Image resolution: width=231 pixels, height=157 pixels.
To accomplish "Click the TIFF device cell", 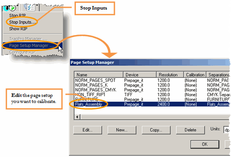I will pos(128,95).
